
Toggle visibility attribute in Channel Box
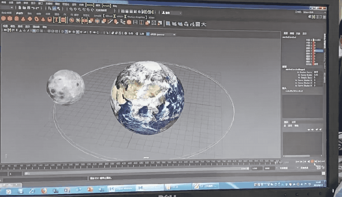[316, 64]
